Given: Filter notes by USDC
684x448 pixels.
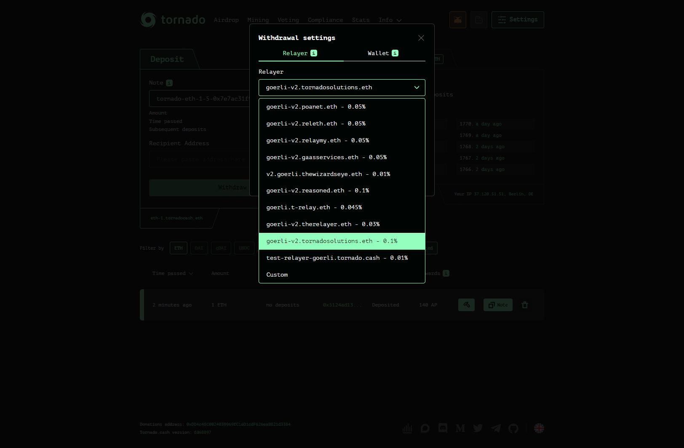Looking at the screenshot, I should [244, 248].
